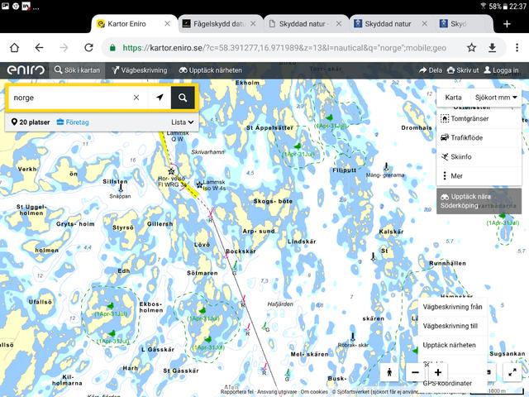The width and height of the screenshot is (529, 397).
Task: Select Vägbeskrivning från in the context menu
Action: [x=452, y=307]
